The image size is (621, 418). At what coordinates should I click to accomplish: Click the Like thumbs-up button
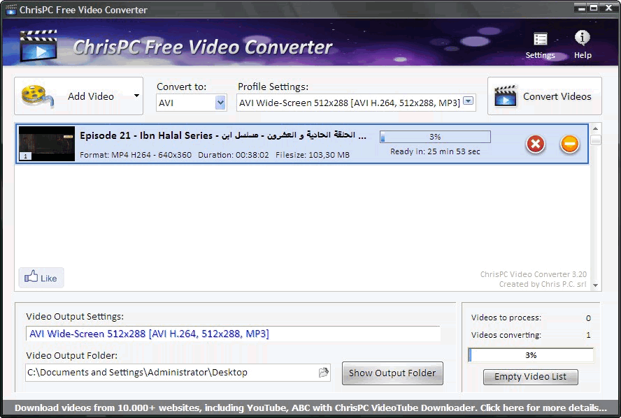pyautogui.click(x=41, y=278)
